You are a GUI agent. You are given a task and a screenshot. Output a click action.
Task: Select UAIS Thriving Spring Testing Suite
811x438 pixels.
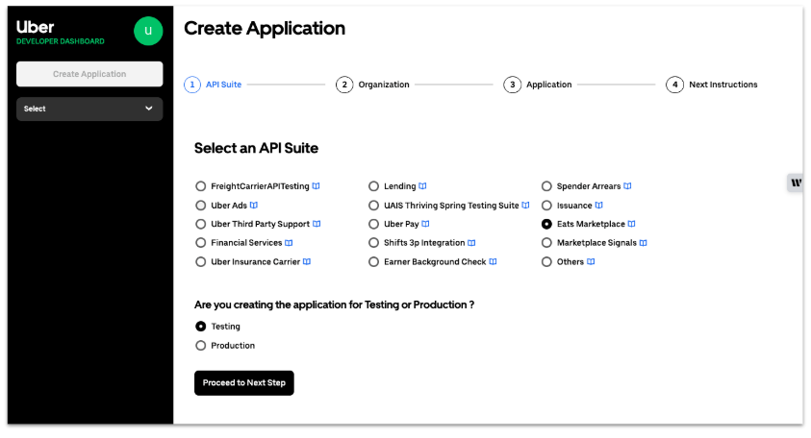coord(373,205)
